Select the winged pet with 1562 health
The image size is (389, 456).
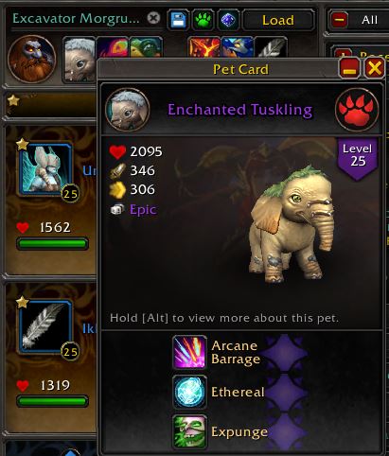(45, 168)
